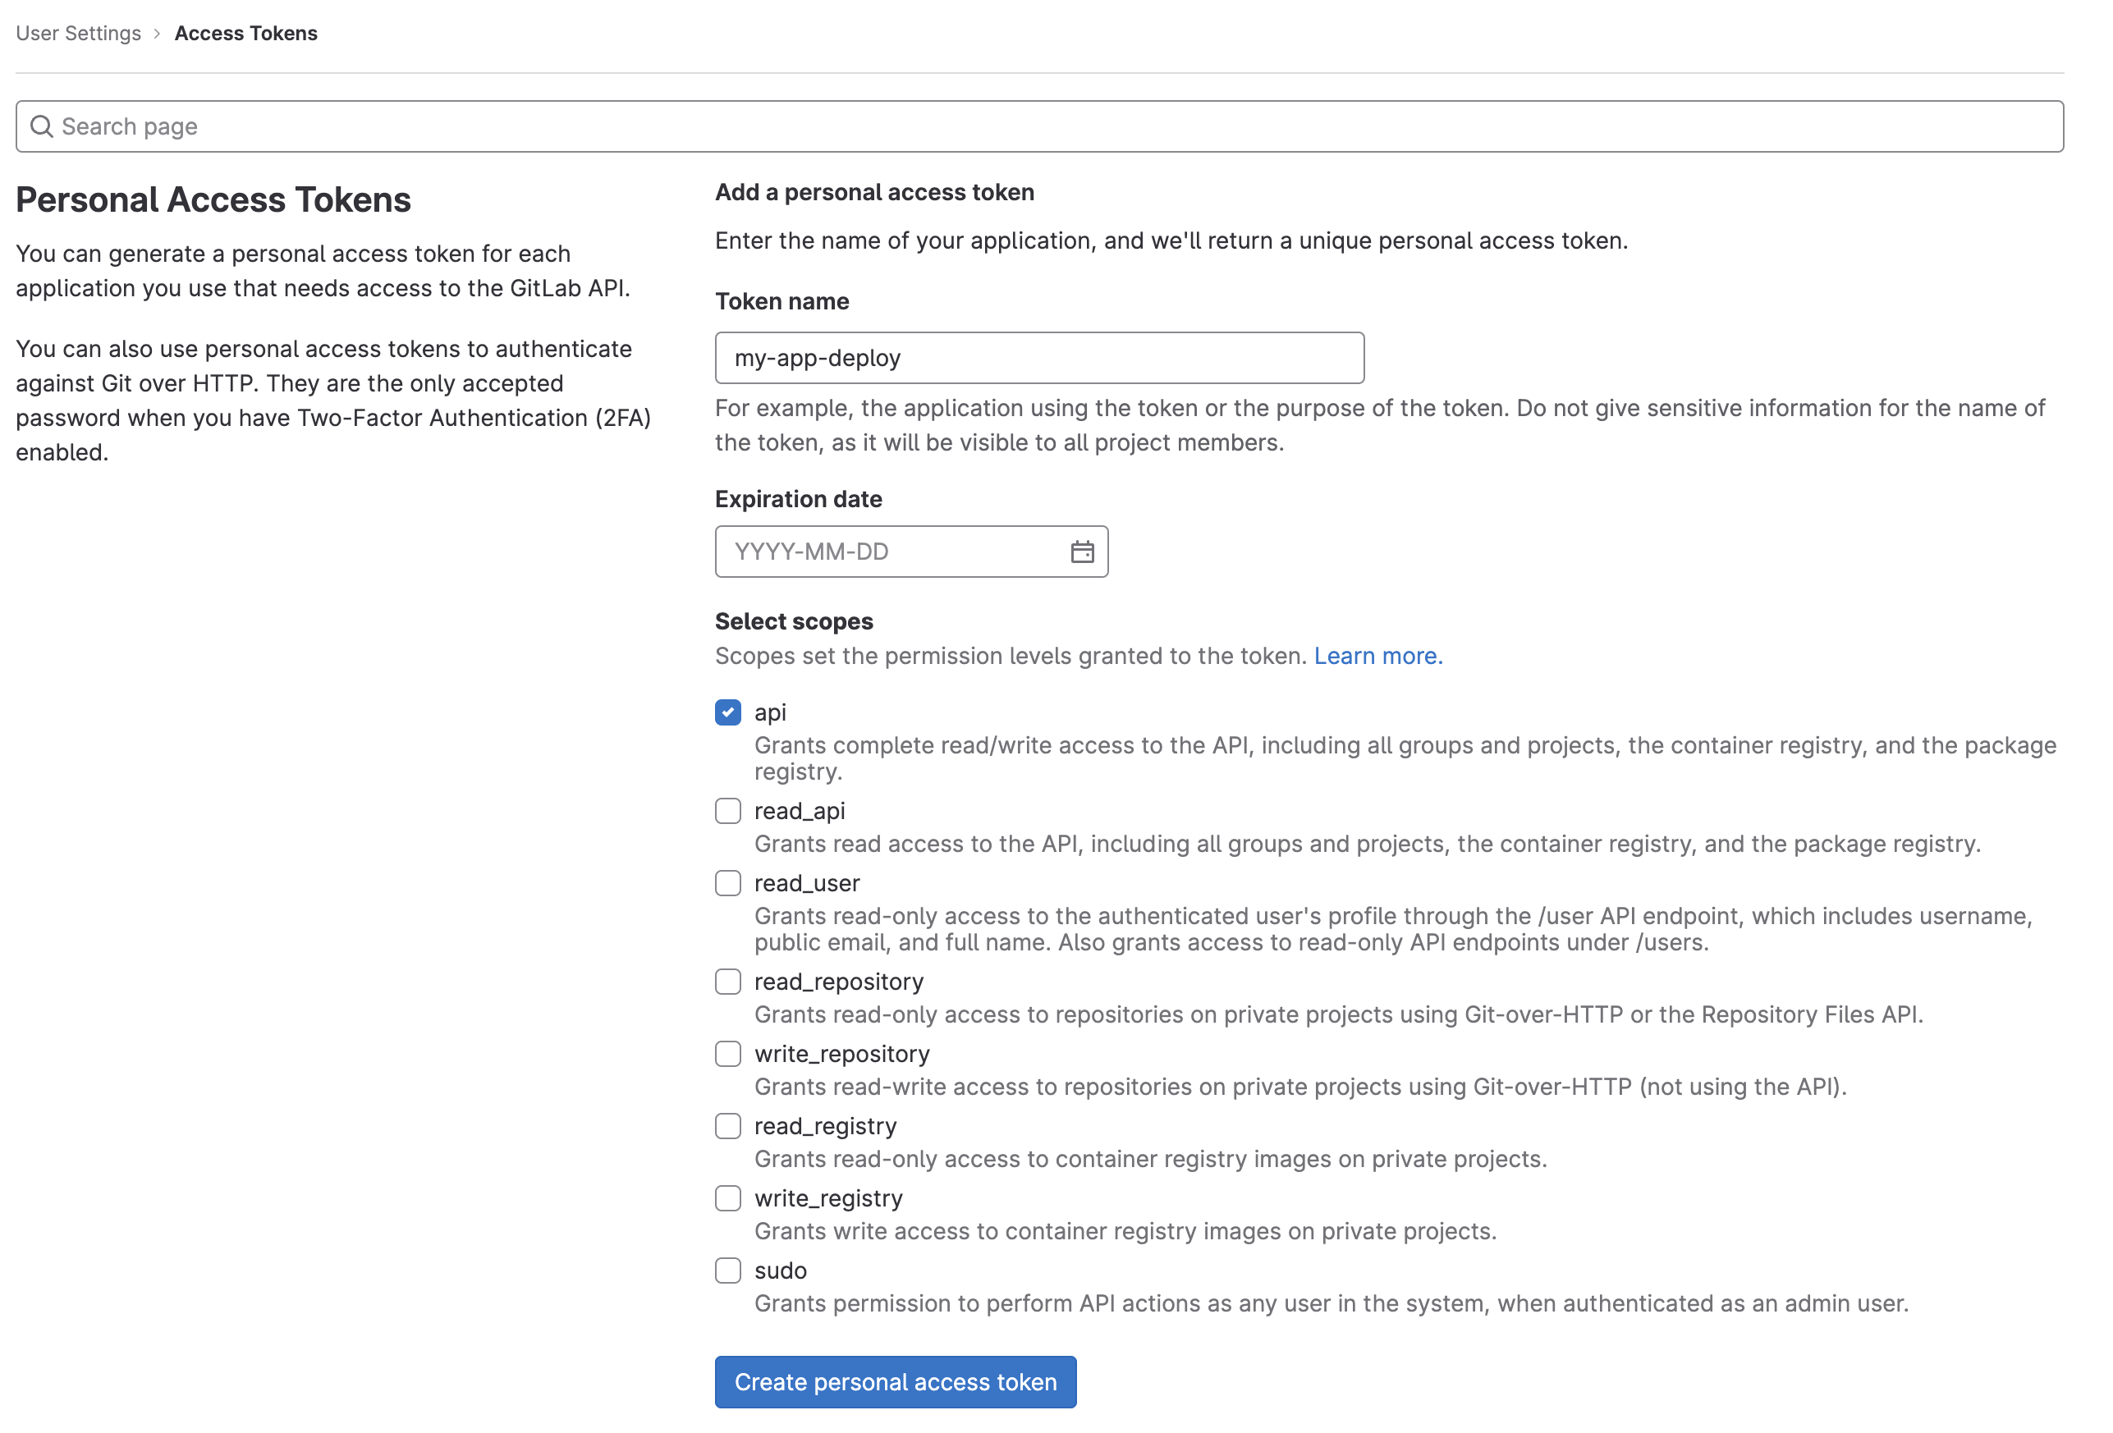The width and height of the screenshot is (2113, 1433).
Task: Go to User Settings breadcrumb
Action: tap(78, 34)
